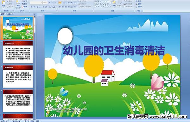The image size is (190, 122).
Task: Switch to the Slides pane tab
Action: tap(3, 14)
